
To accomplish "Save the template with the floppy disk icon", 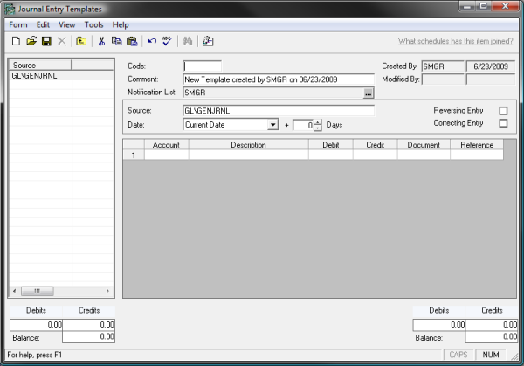I will (x=45, y=41).
